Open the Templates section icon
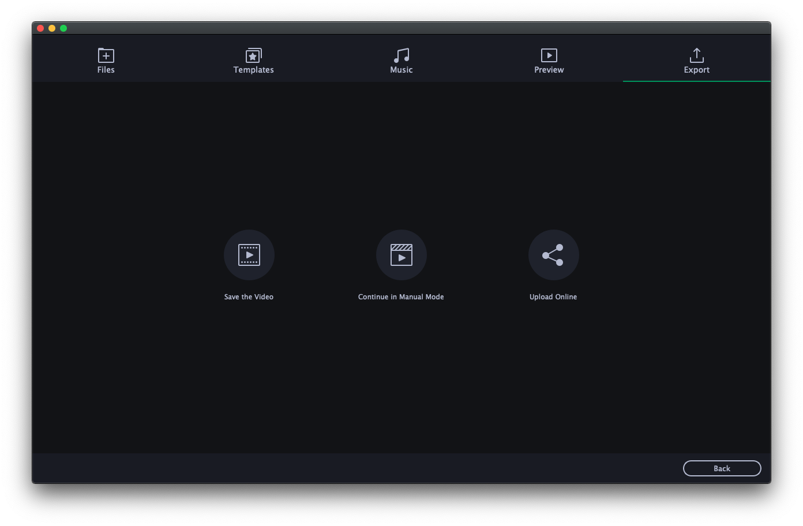This screenshot has height=526, width=803. (x=253, y=56)
